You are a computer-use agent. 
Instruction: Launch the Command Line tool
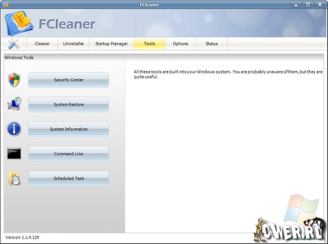point(69,154)
